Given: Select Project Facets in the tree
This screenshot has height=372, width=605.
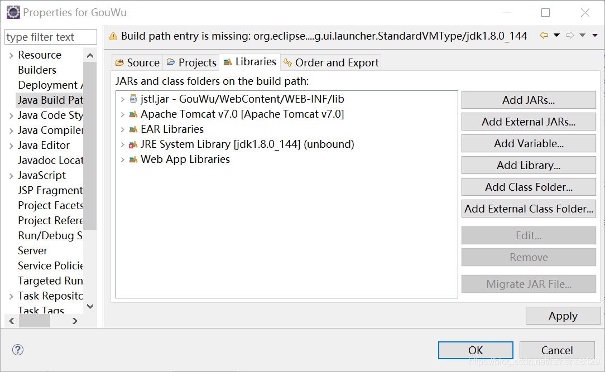Looking at the screenshot, I should tap(50, 205).
